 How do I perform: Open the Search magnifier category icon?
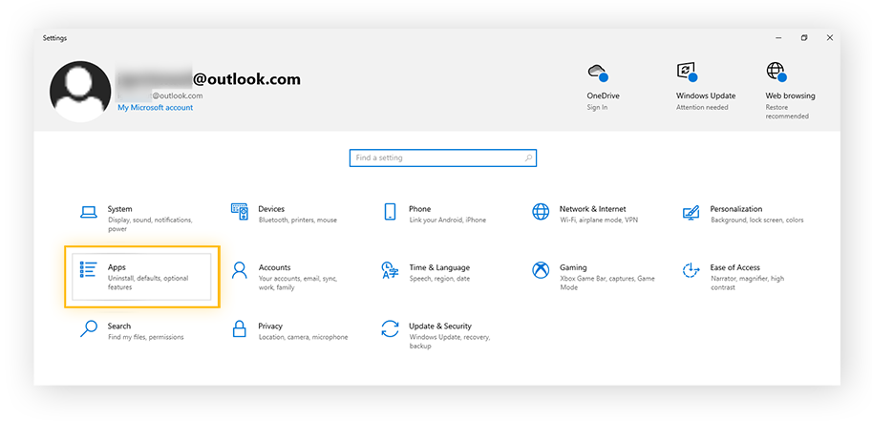[x=89, y=329]
